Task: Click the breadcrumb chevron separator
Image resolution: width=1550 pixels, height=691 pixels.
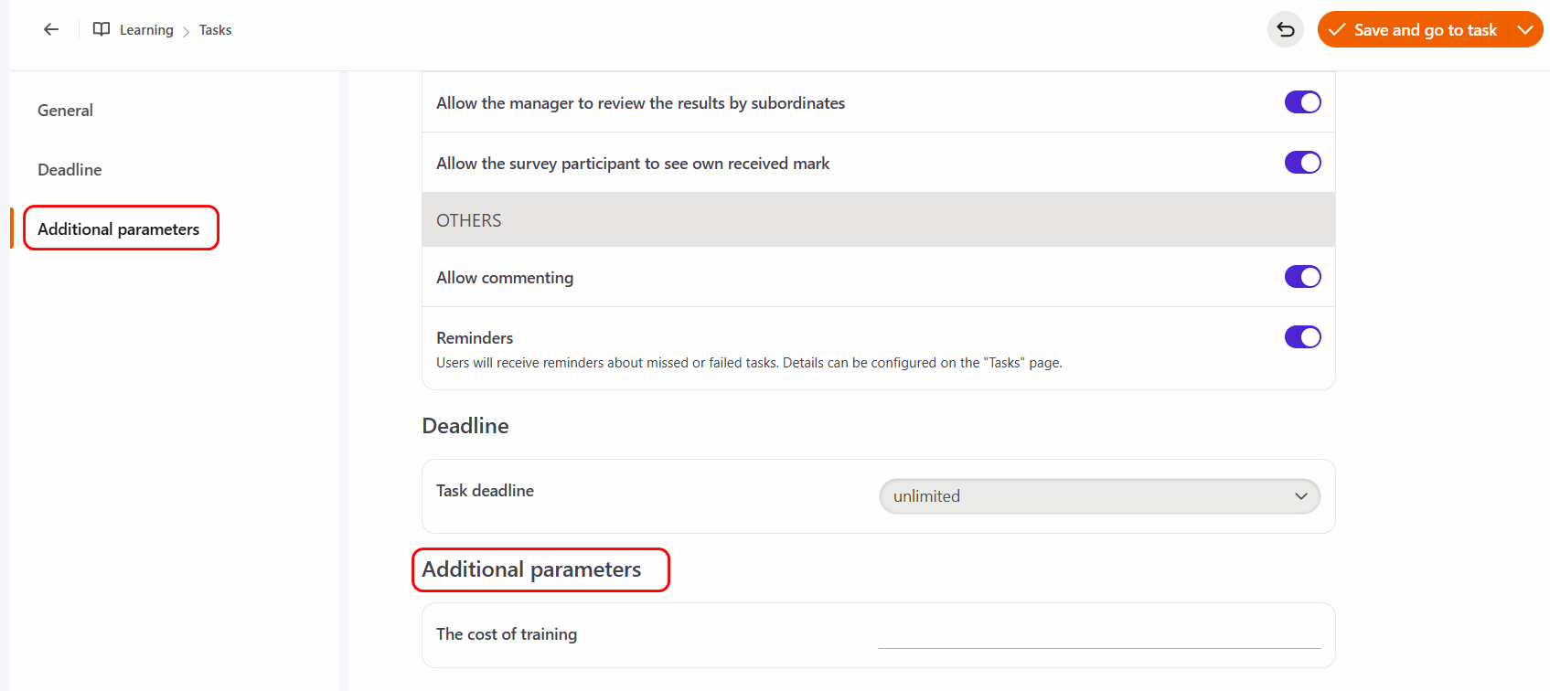Action: coord(187,31)
